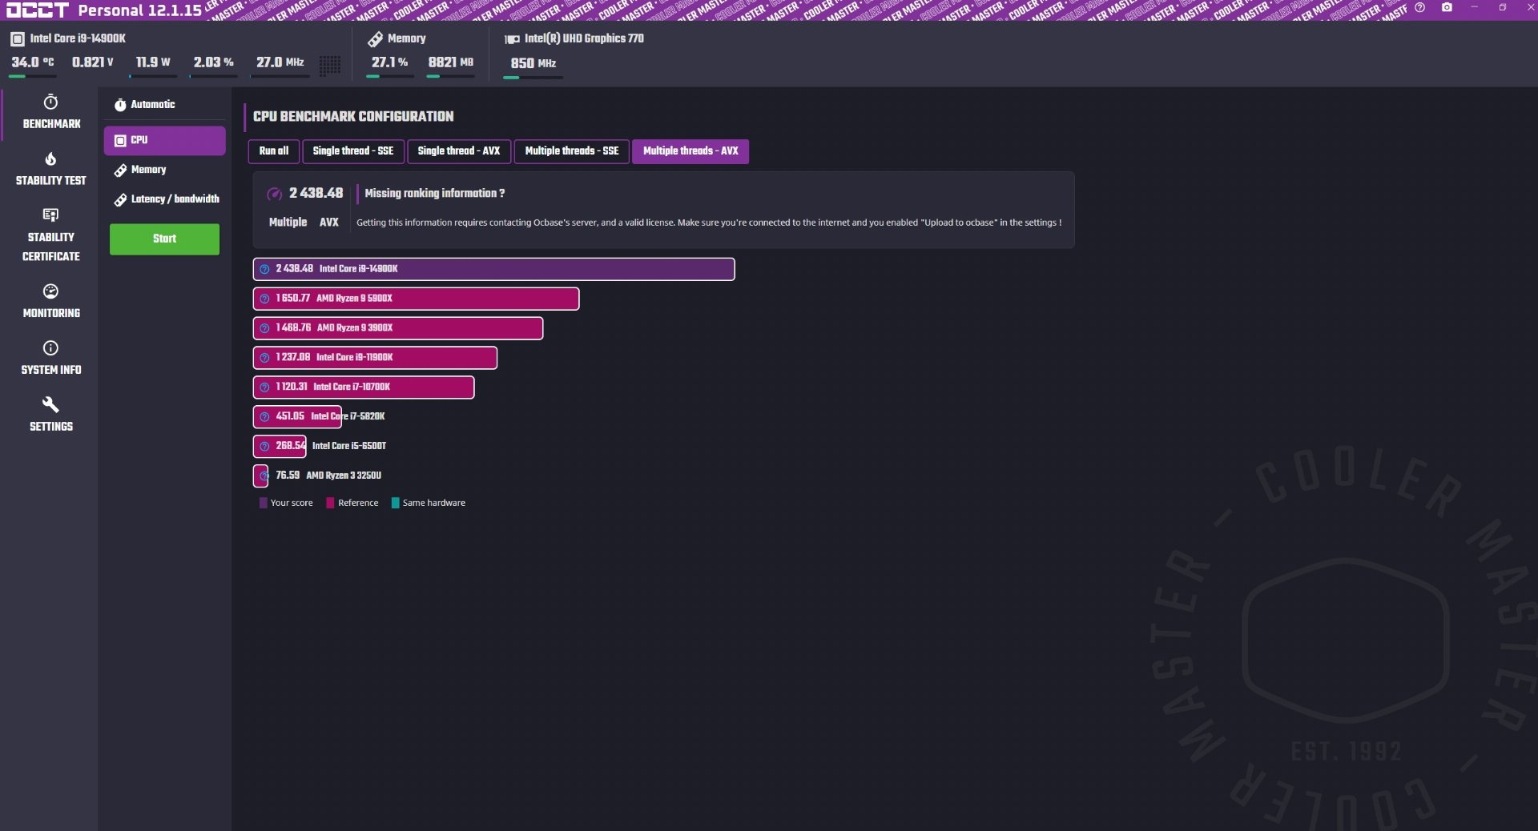Click the 27.0 MHz CPU clock readout
This screenshot has height=831, width=1538.
pyautogui.click(x=280, y=62)
